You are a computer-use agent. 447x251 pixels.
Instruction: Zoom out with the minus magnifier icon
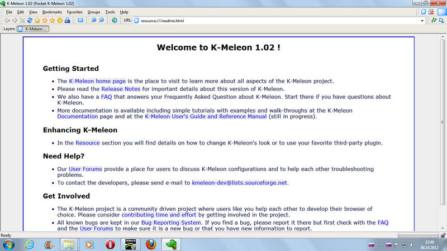pyautogui.click(x=101, y=21)
